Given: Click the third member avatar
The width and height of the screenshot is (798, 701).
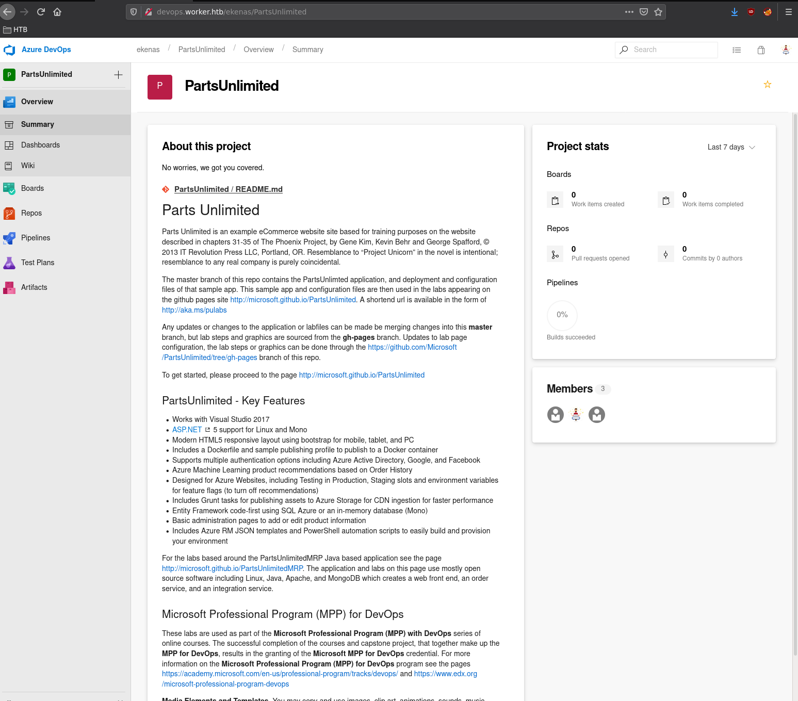Looking at the screenshot, I should click(x=597, y=415).
